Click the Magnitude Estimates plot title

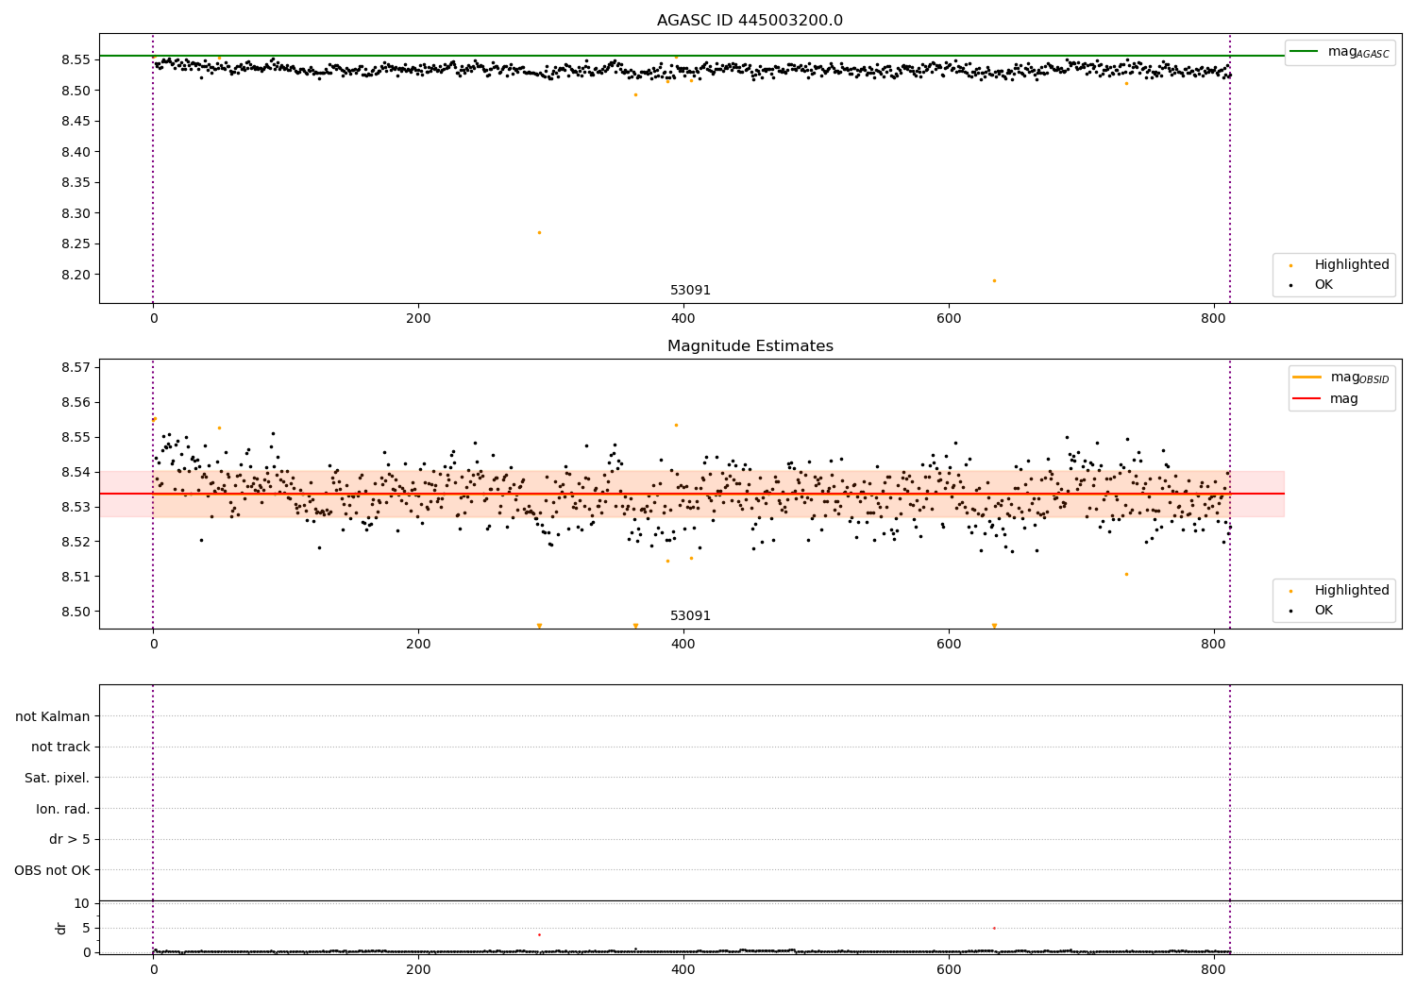pos(750,346)
